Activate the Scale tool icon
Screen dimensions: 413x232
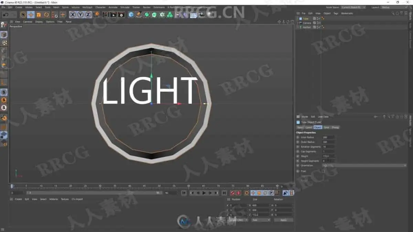(39, 14)
